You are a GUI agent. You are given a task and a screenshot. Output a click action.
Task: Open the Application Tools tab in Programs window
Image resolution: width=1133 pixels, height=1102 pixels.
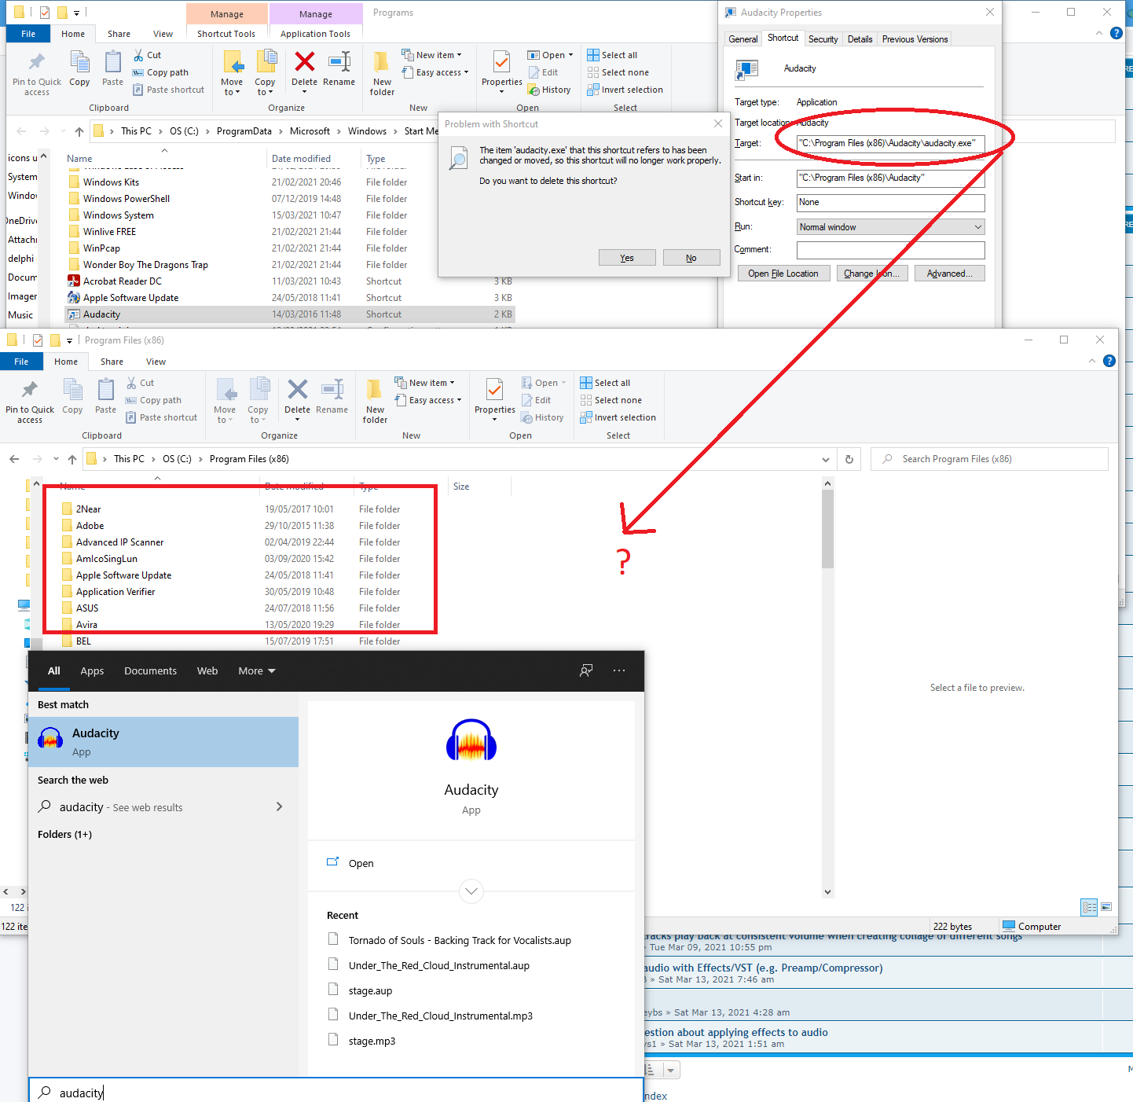tap(315, 34)
